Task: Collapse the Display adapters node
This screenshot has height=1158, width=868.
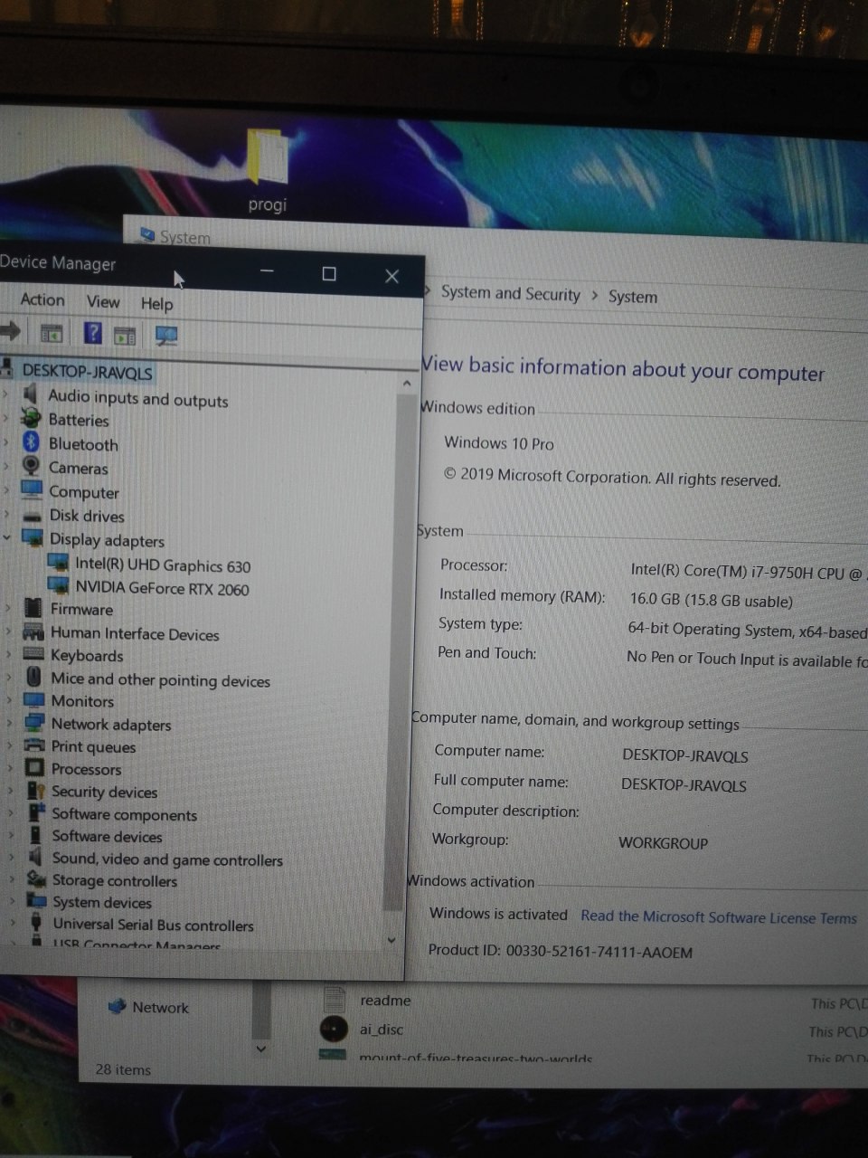Action: coord(7,537)
